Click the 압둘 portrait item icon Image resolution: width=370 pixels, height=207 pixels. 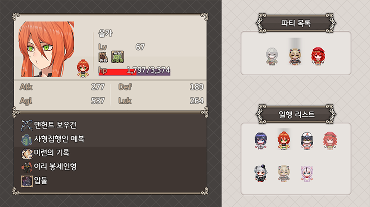(27, 181)
